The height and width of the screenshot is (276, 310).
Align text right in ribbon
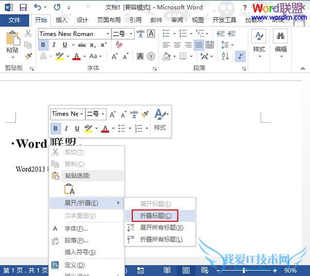tap(188, 45)
